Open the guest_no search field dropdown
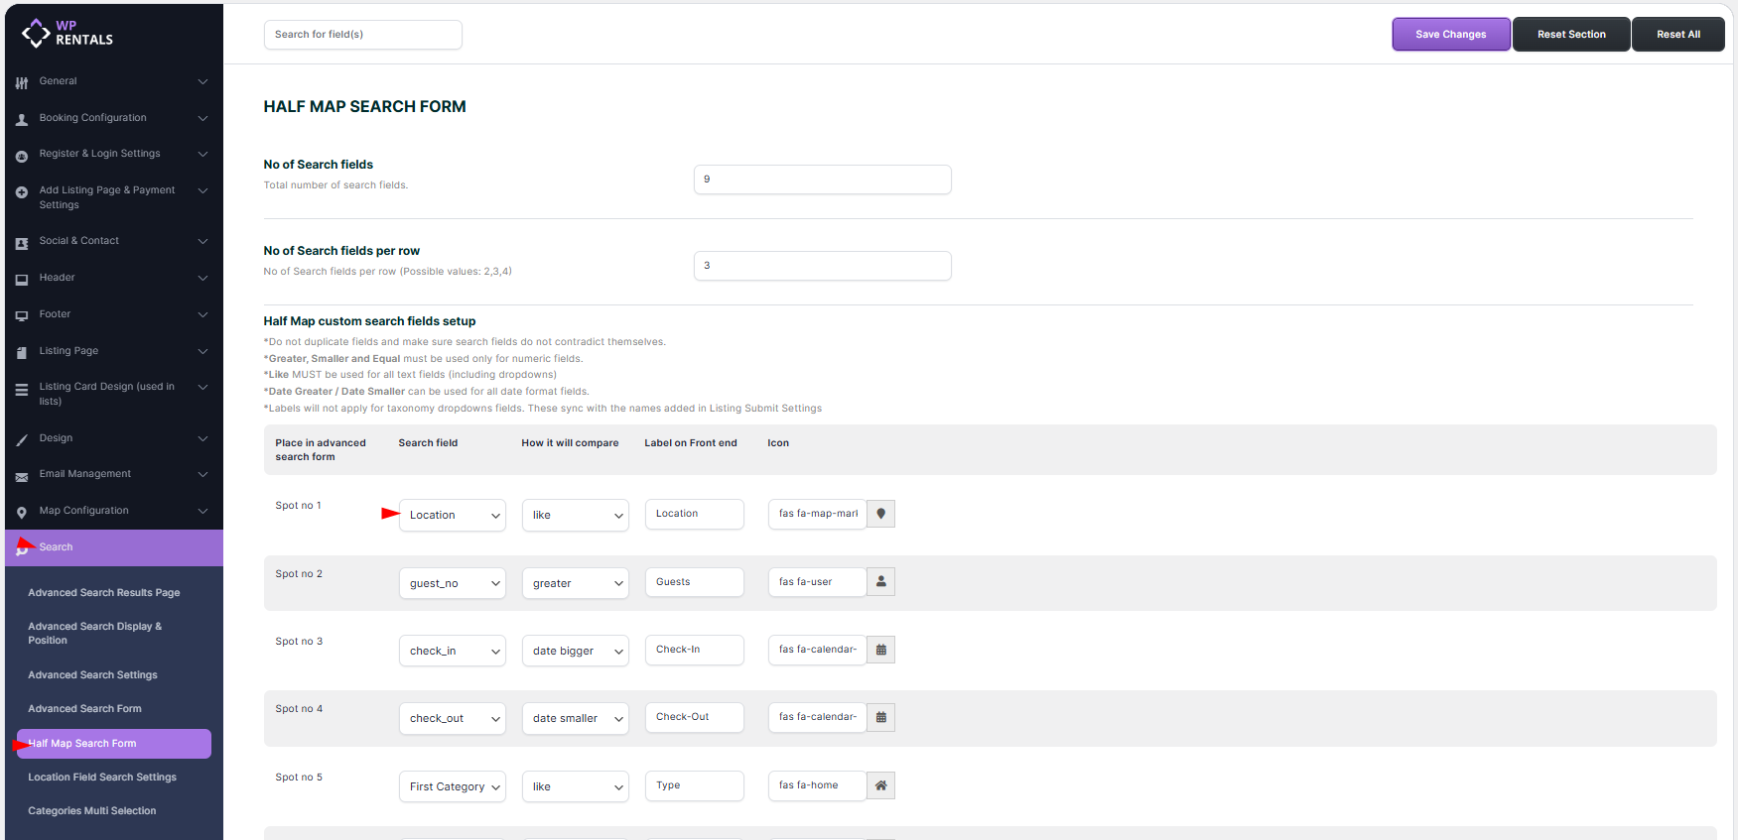The image size is (1738, 840). pos(452,584)
